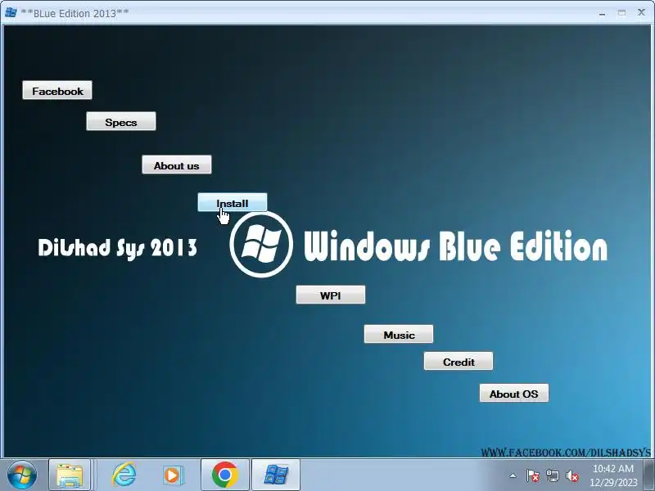
Task: Open the Action Center flag icon
Action: click(x=533, y=475)
